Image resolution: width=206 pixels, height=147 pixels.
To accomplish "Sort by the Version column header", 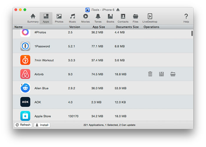I will click(74, 27).
